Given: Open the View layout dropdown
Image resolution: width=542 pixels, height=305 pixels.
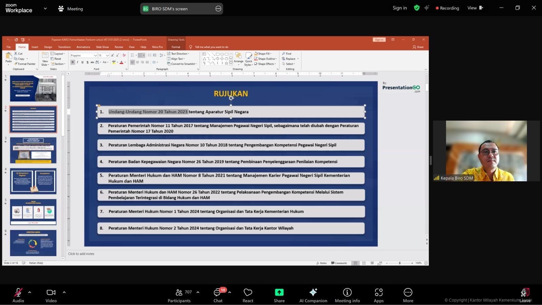Looking at the screenshot, I should (x=475, y=8).
